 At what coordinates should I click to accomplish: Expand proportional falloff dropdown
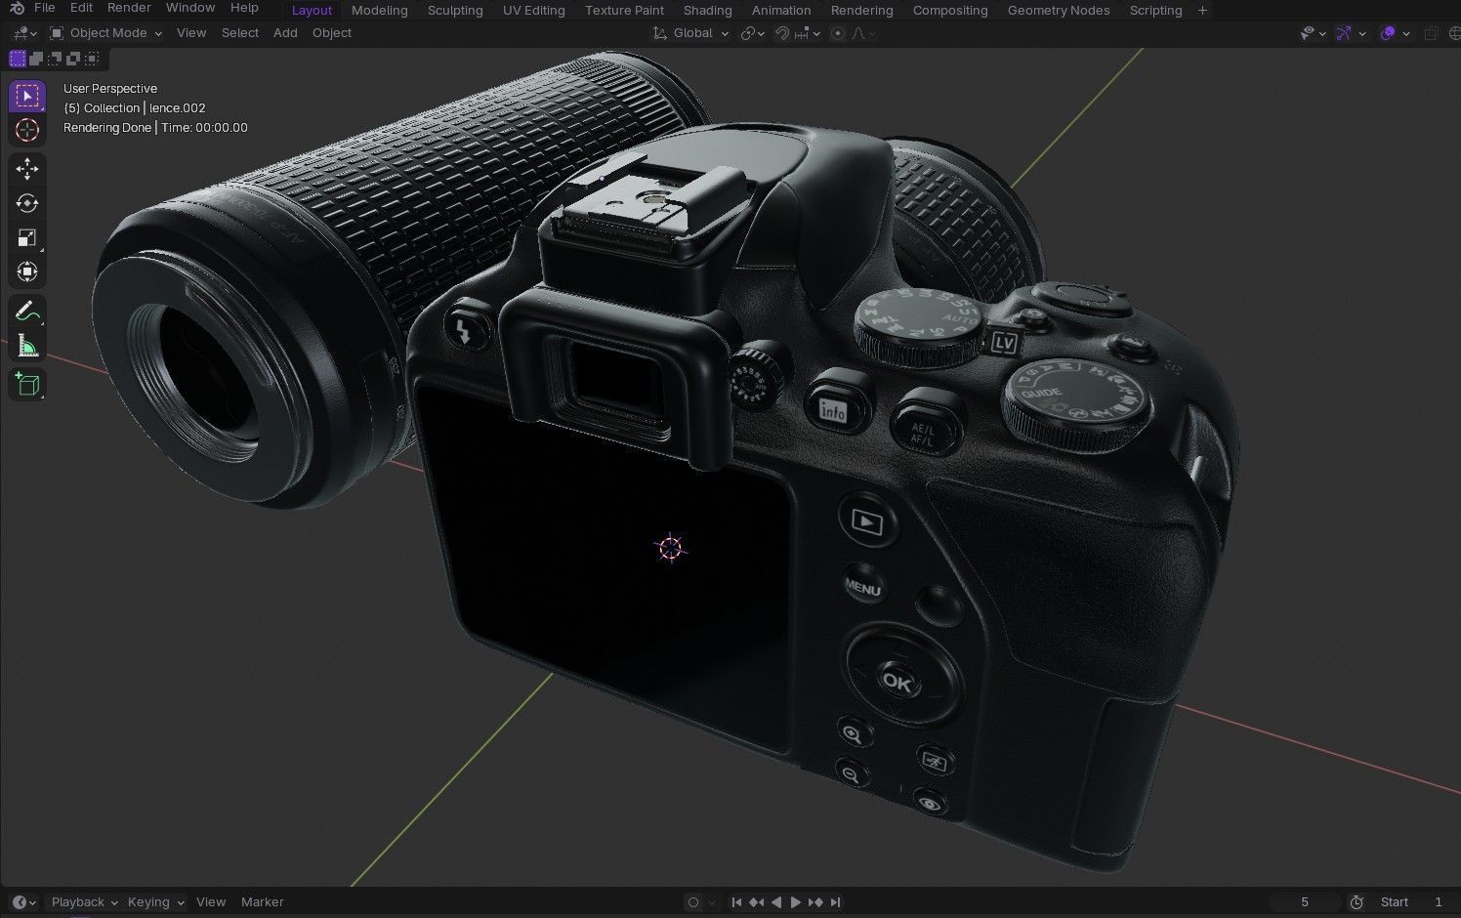[x=864, y=33]
